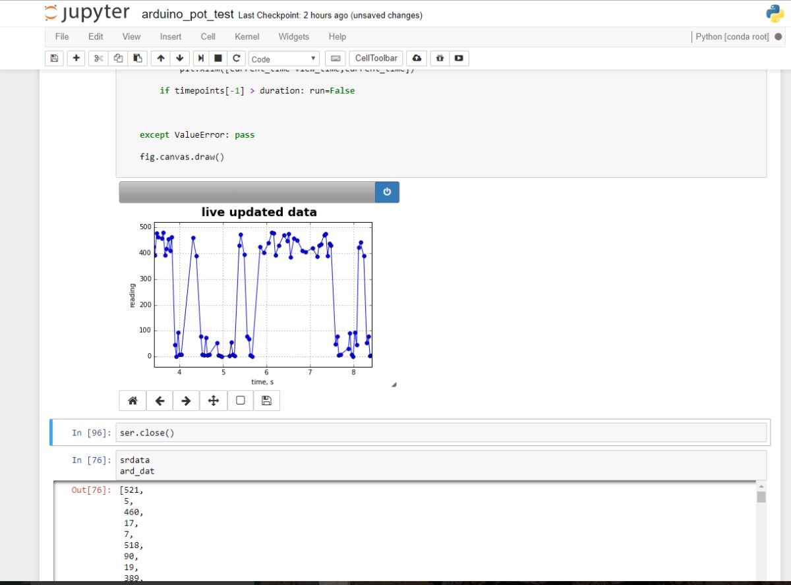
Task: Click the cloud upload toolbar icon
Action: pos(417,58)
